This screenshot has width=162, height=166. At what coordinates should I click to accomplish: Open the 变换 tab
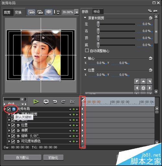(19, 12)
